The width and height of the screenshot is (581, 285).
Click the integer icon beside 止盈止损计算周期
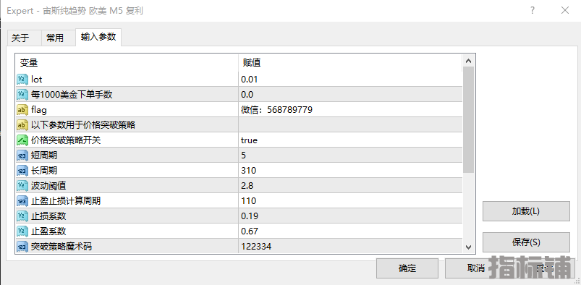point(22,201)
